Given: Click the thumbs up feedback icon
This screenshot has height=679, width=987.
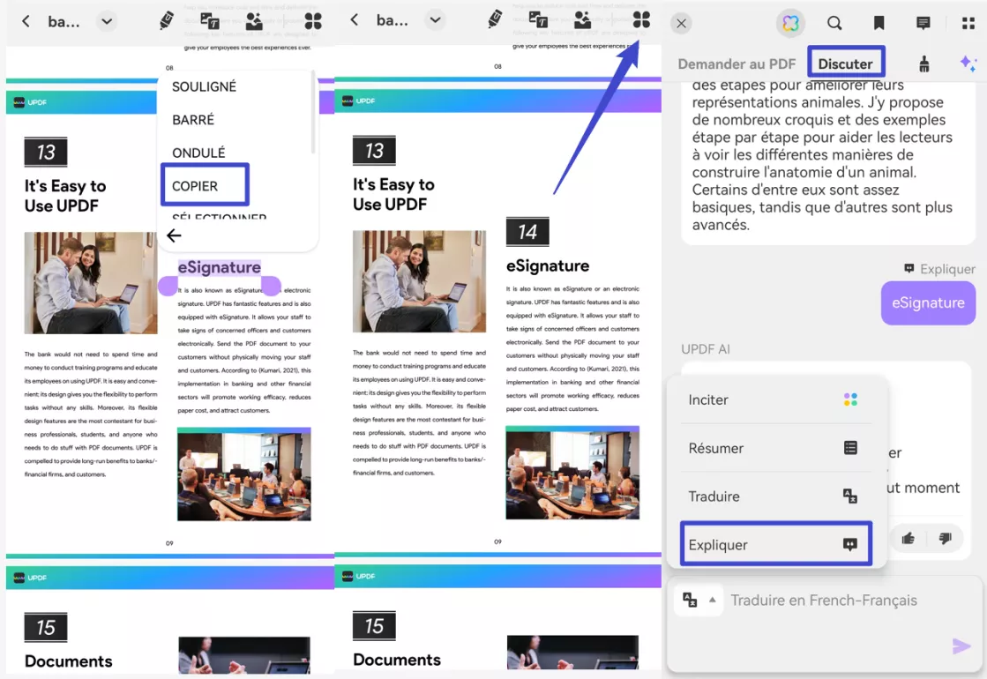Looking at the screenshot, I should 908,538.
